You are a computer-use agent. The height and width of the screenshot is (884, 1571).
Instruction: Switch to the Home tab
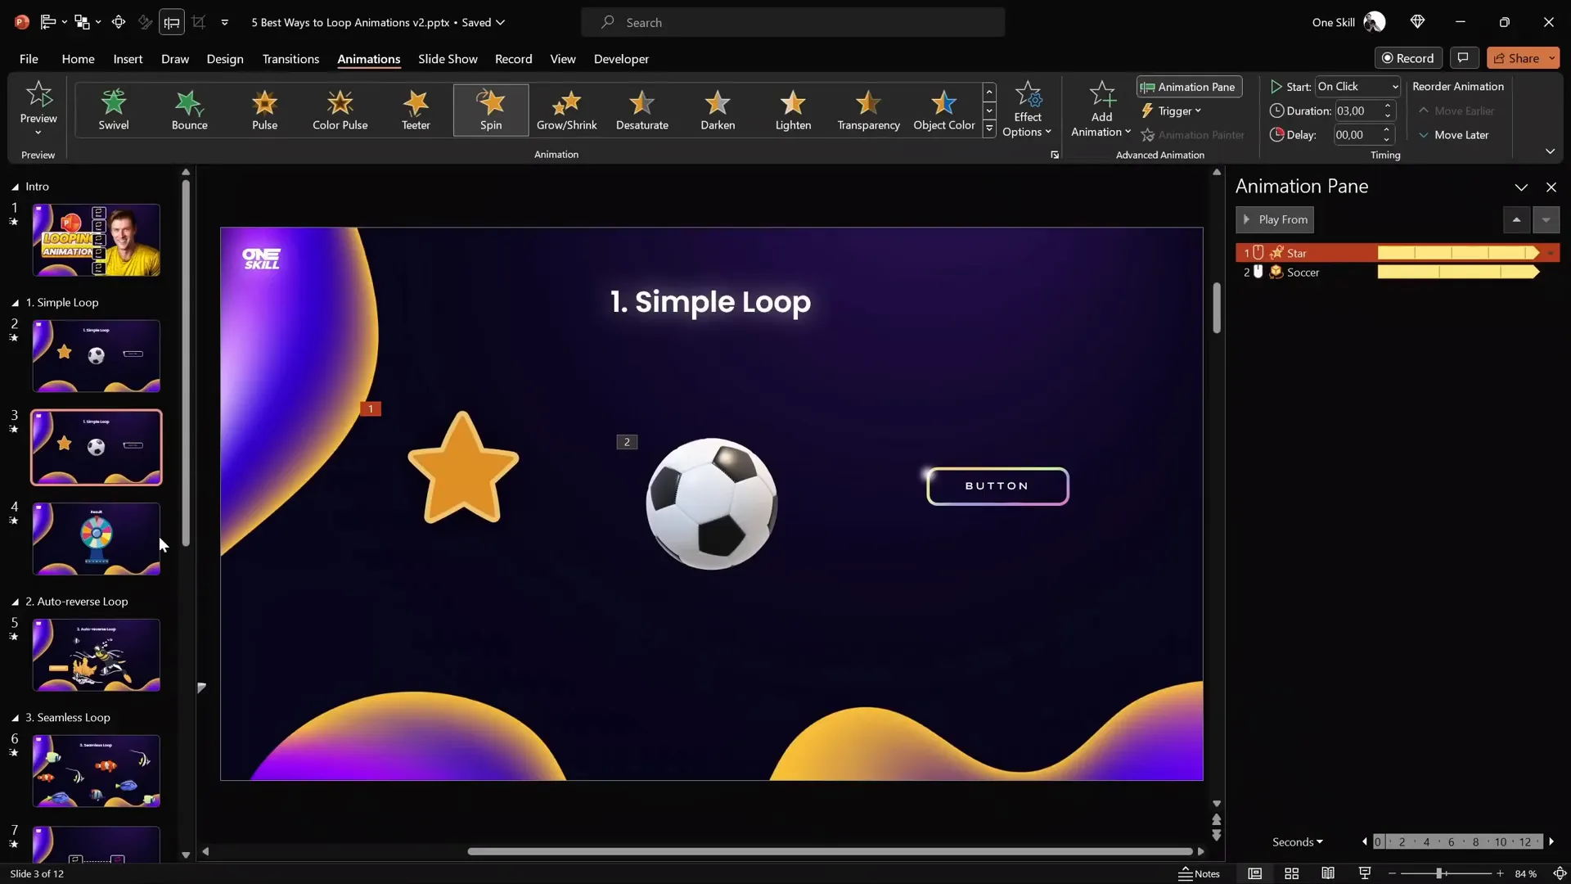coord(78,59)
